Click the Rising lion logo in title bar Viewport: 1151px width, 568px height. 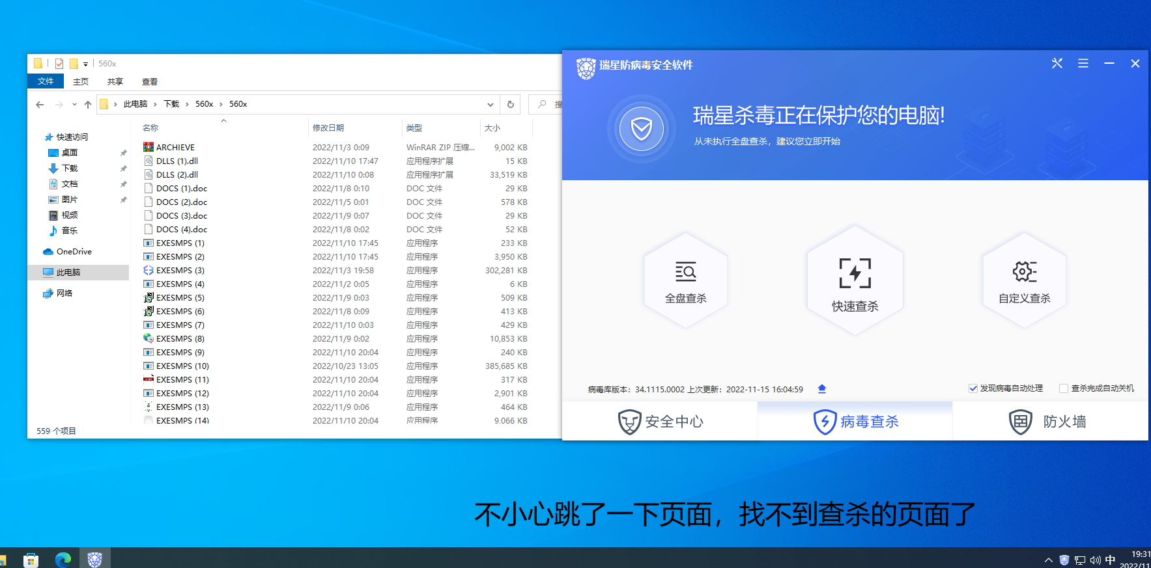pyautogui.click(x=586, y=68)
